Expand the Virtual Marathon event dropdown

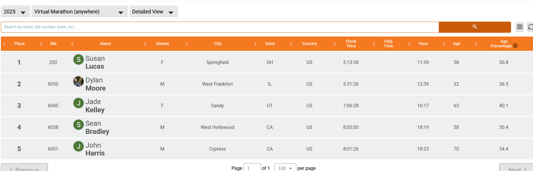click(79, 12)
